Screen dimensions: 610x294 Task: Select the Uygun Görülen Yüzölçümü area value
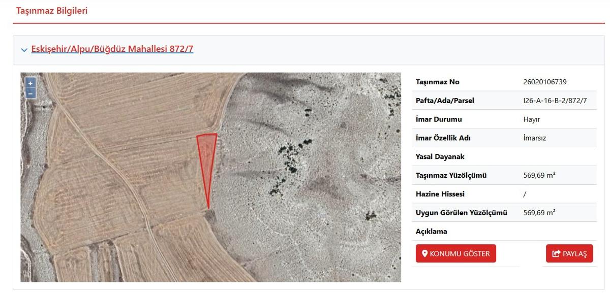pyautogui.click(x=539, y=213)
